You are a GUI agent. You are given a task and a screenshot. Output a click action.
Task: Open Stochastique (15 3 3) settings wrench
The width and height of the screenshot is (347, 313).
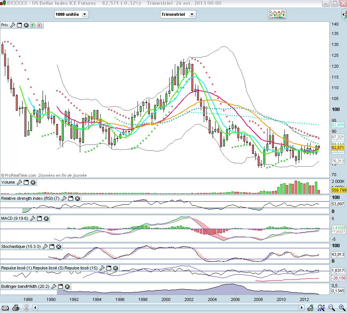45,246
